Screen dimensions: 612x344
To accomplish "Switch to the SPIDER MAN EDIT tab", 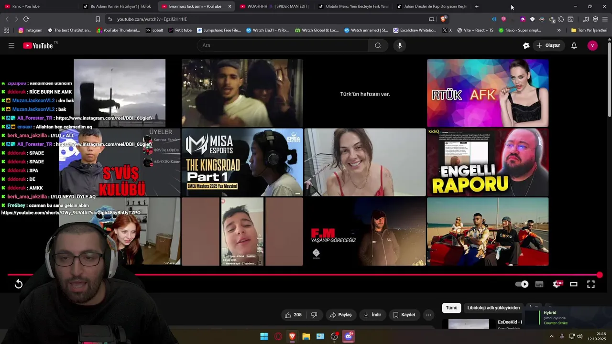I will pyautogui.click(x=275, y=6).
